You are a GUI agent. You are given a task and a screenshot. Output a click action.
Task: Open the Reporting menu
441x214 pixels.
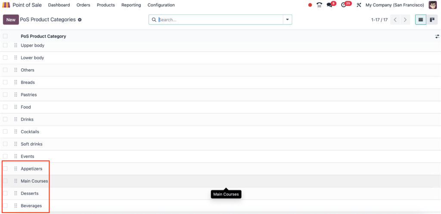pyautogui.click(x=131, y=5)
